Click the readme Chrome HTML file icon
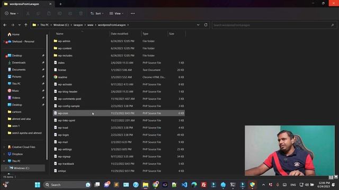The width and height of the screenshot is (339, 190). [x=56, y=77]
